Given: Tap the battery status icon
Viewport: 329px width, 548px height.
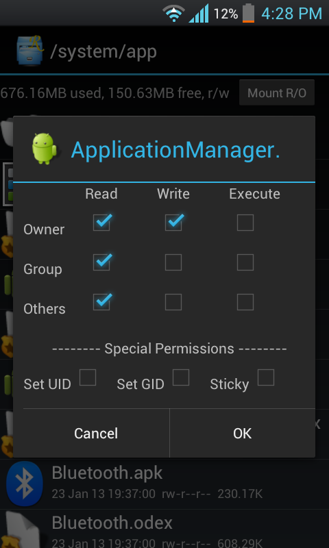Looking at the screenshot, I should (249, 13).
